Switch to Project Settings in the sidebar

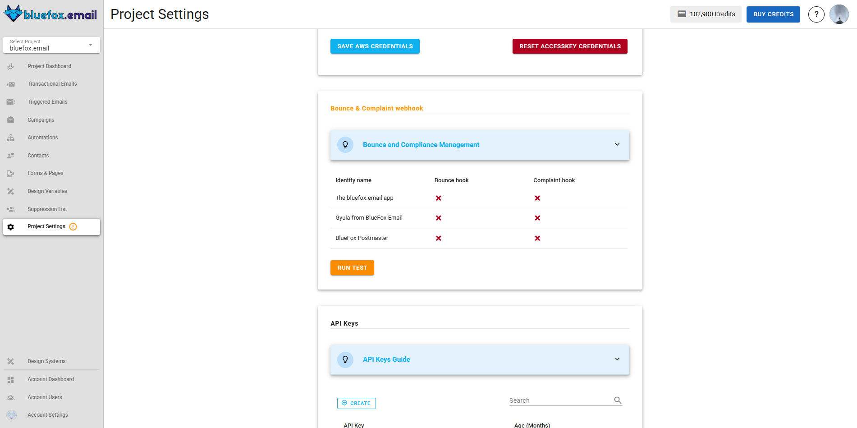[x=46, y=226]
